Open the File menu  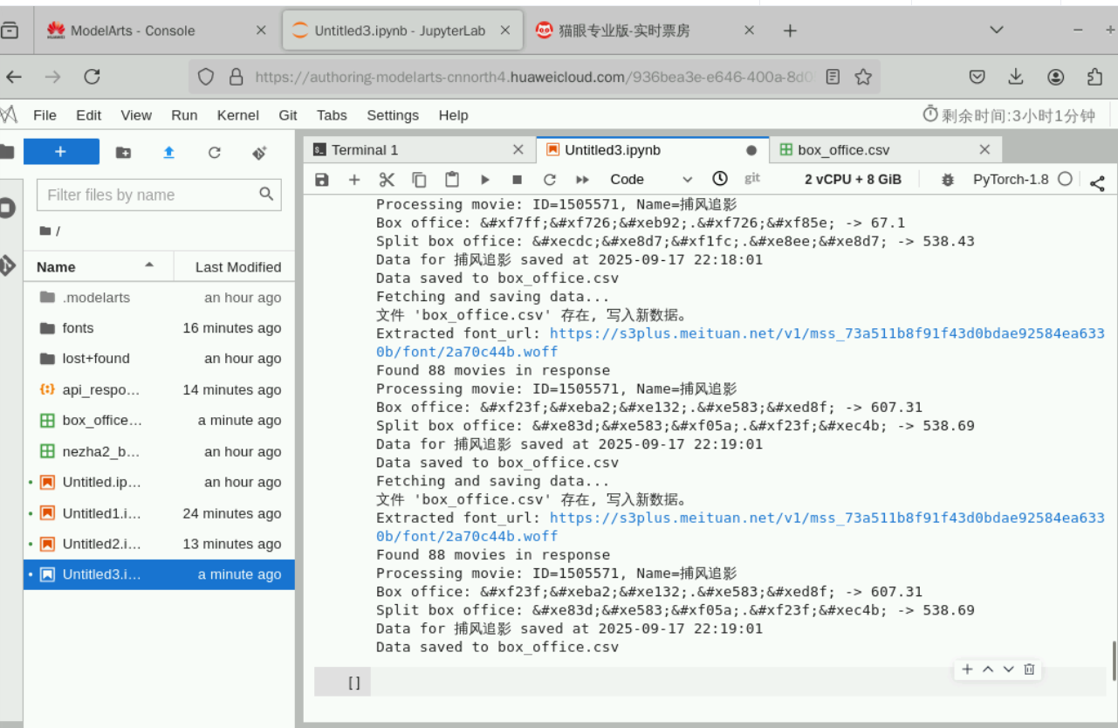coord(45,115)
